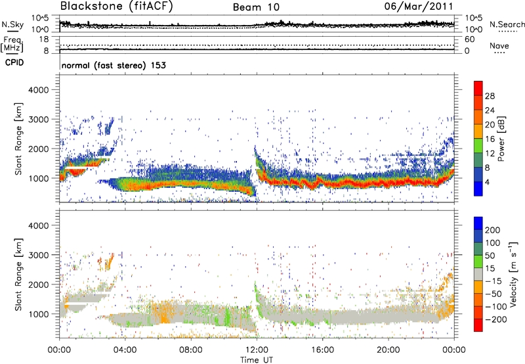The image size is (525, 364).
Task: Click the -200 value on velocity scale
Action: [x=496, y=319]
